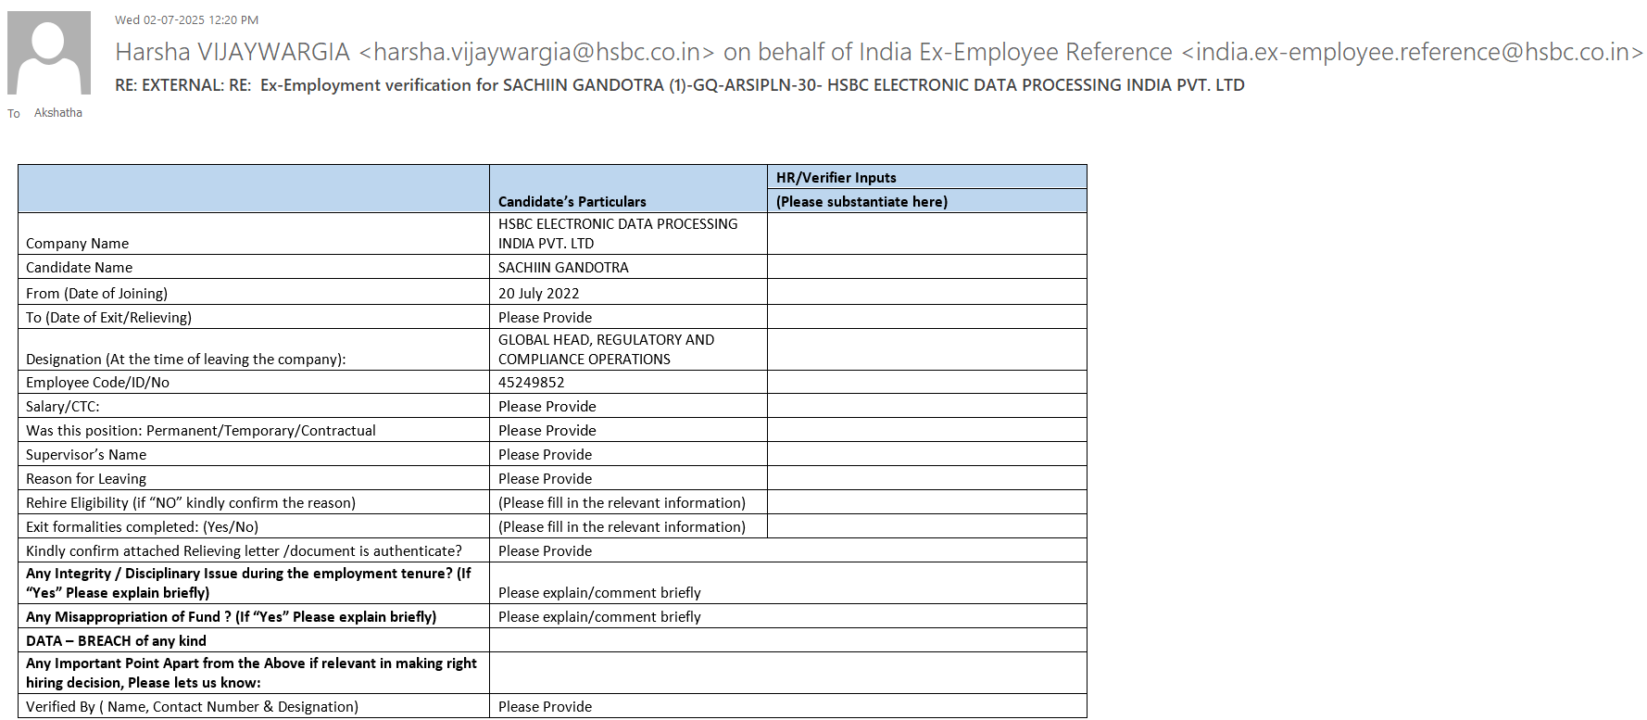Click the "Verified By" row label
Screen dimensions: 1647x720
tap(192, 706)
